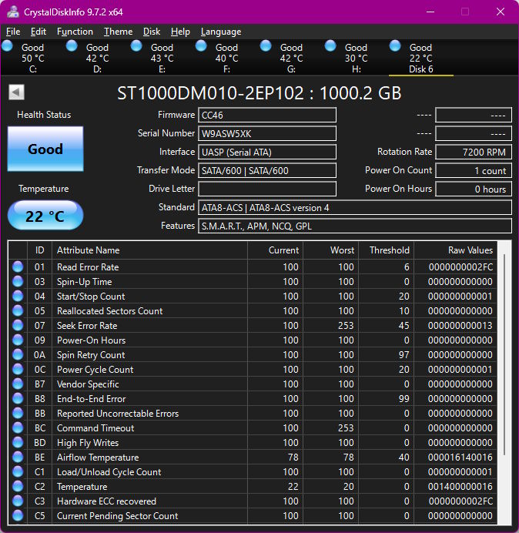This screenshot has height=533, width=519.
Task: Click the Worst column header
Action: tap(330, 250)
